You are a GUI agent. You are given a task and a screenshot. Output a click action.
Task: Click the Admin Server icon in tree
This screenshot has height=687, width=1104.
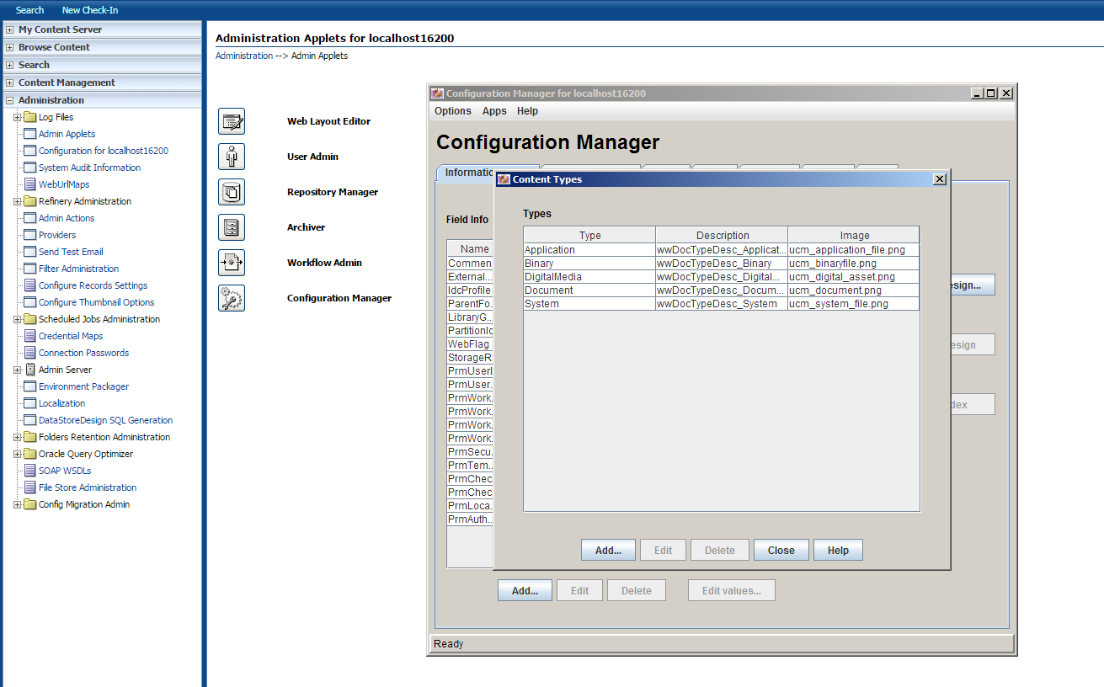click(x=29, y=370)
